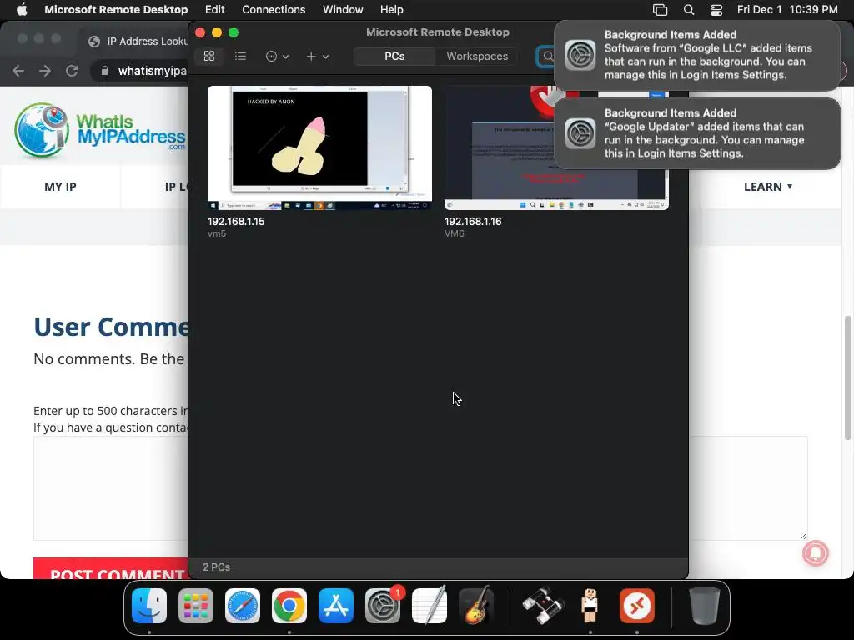Viewport: 854px width, 640px height.
Task: Switch to list view in Remote Desktop
Action: [240, 56]
